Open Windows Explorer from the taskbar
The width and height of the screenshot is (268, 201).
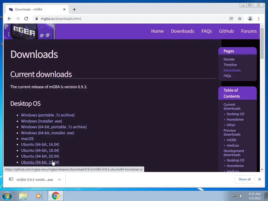(23, 196)
